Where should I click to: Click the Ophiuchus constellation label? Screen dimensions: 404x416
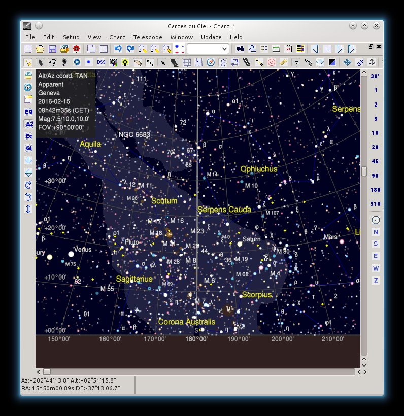(258, 169)
